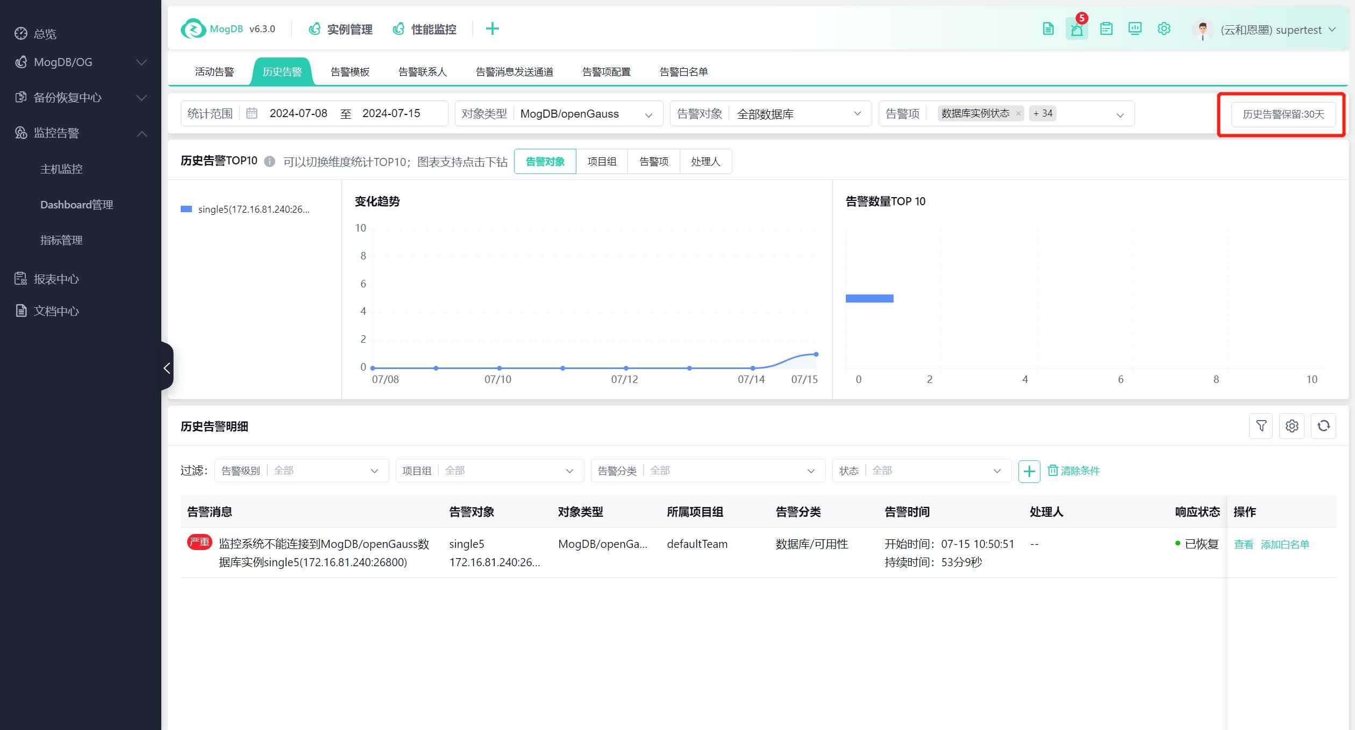
Task: Refresh the 历史告警明细 table
Action: coord(1324,426)
